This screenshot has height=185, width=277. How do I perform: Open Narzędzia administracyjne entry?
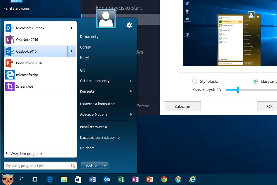tap(100, 137)
